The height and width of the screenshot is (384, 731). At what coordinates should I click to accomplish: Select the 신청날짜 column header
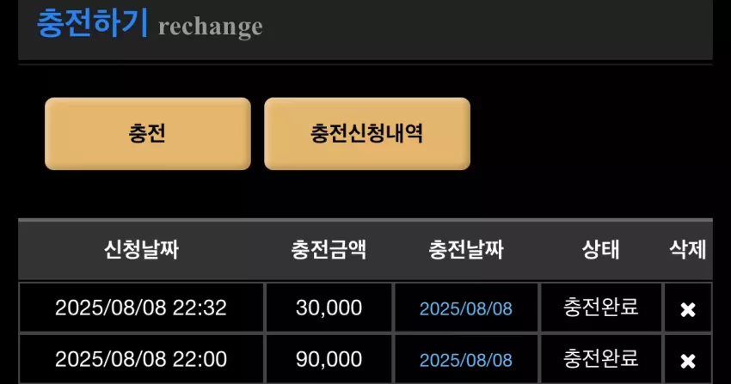141,249
